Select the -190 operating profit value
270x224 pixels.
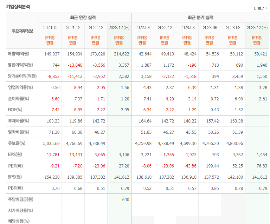[192, 65]
